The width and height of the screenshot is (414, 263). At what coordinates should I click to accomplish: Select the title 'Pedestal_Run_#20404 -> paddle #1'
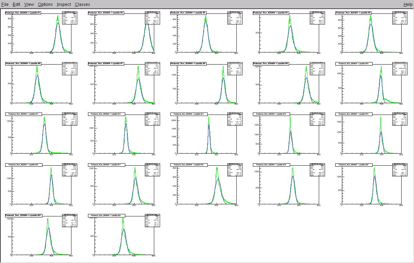[x=23, y=13]
